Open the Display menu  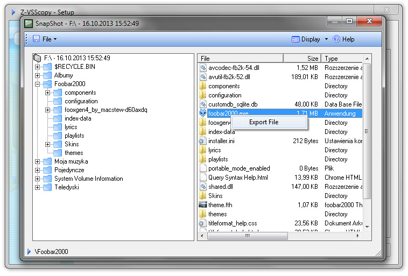pos(311,39)
